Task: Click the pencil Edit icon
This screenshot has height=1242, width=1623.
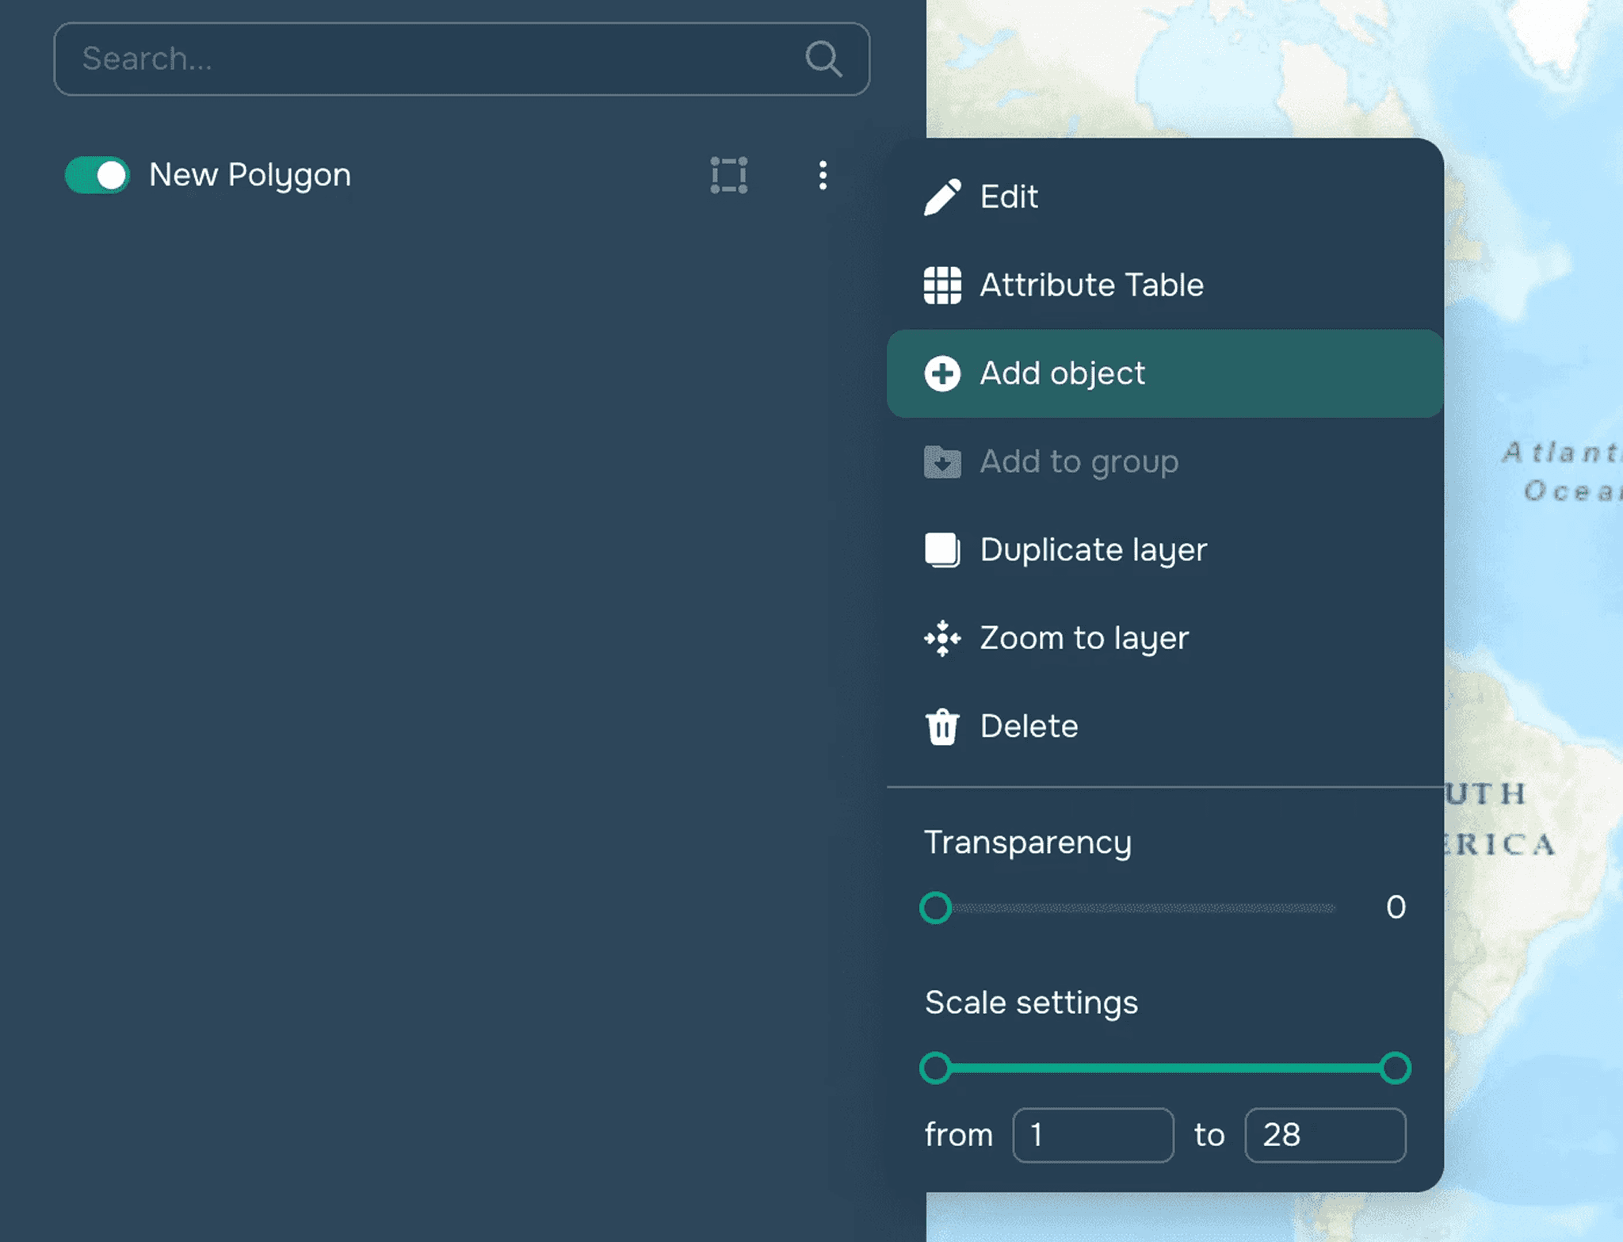Action: (x=942, y=197)
